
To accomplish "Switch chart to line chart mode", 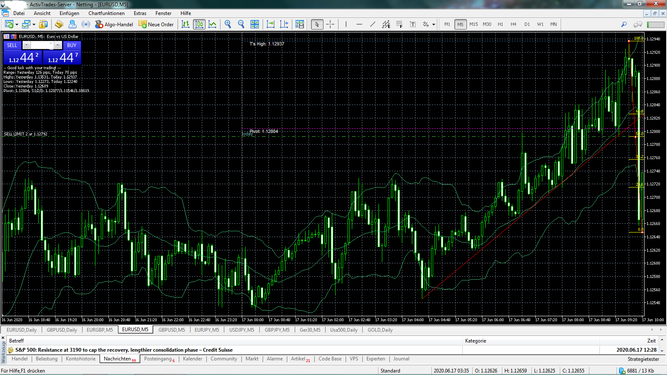I will point(213,24).
